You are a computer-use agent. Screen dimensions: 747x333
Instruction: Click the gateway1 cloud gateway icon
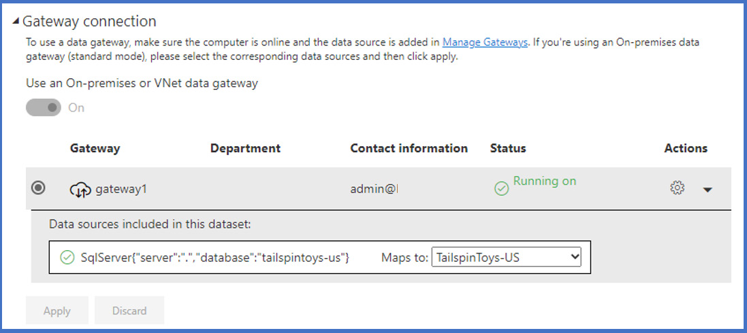[x=80, y=190]
